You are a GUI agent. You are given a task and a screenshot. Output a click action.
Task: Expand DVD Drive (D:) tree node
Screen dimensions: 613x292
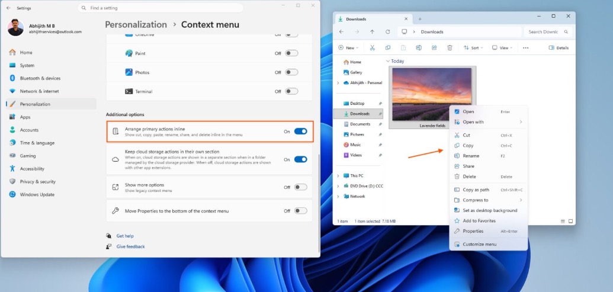338,186
